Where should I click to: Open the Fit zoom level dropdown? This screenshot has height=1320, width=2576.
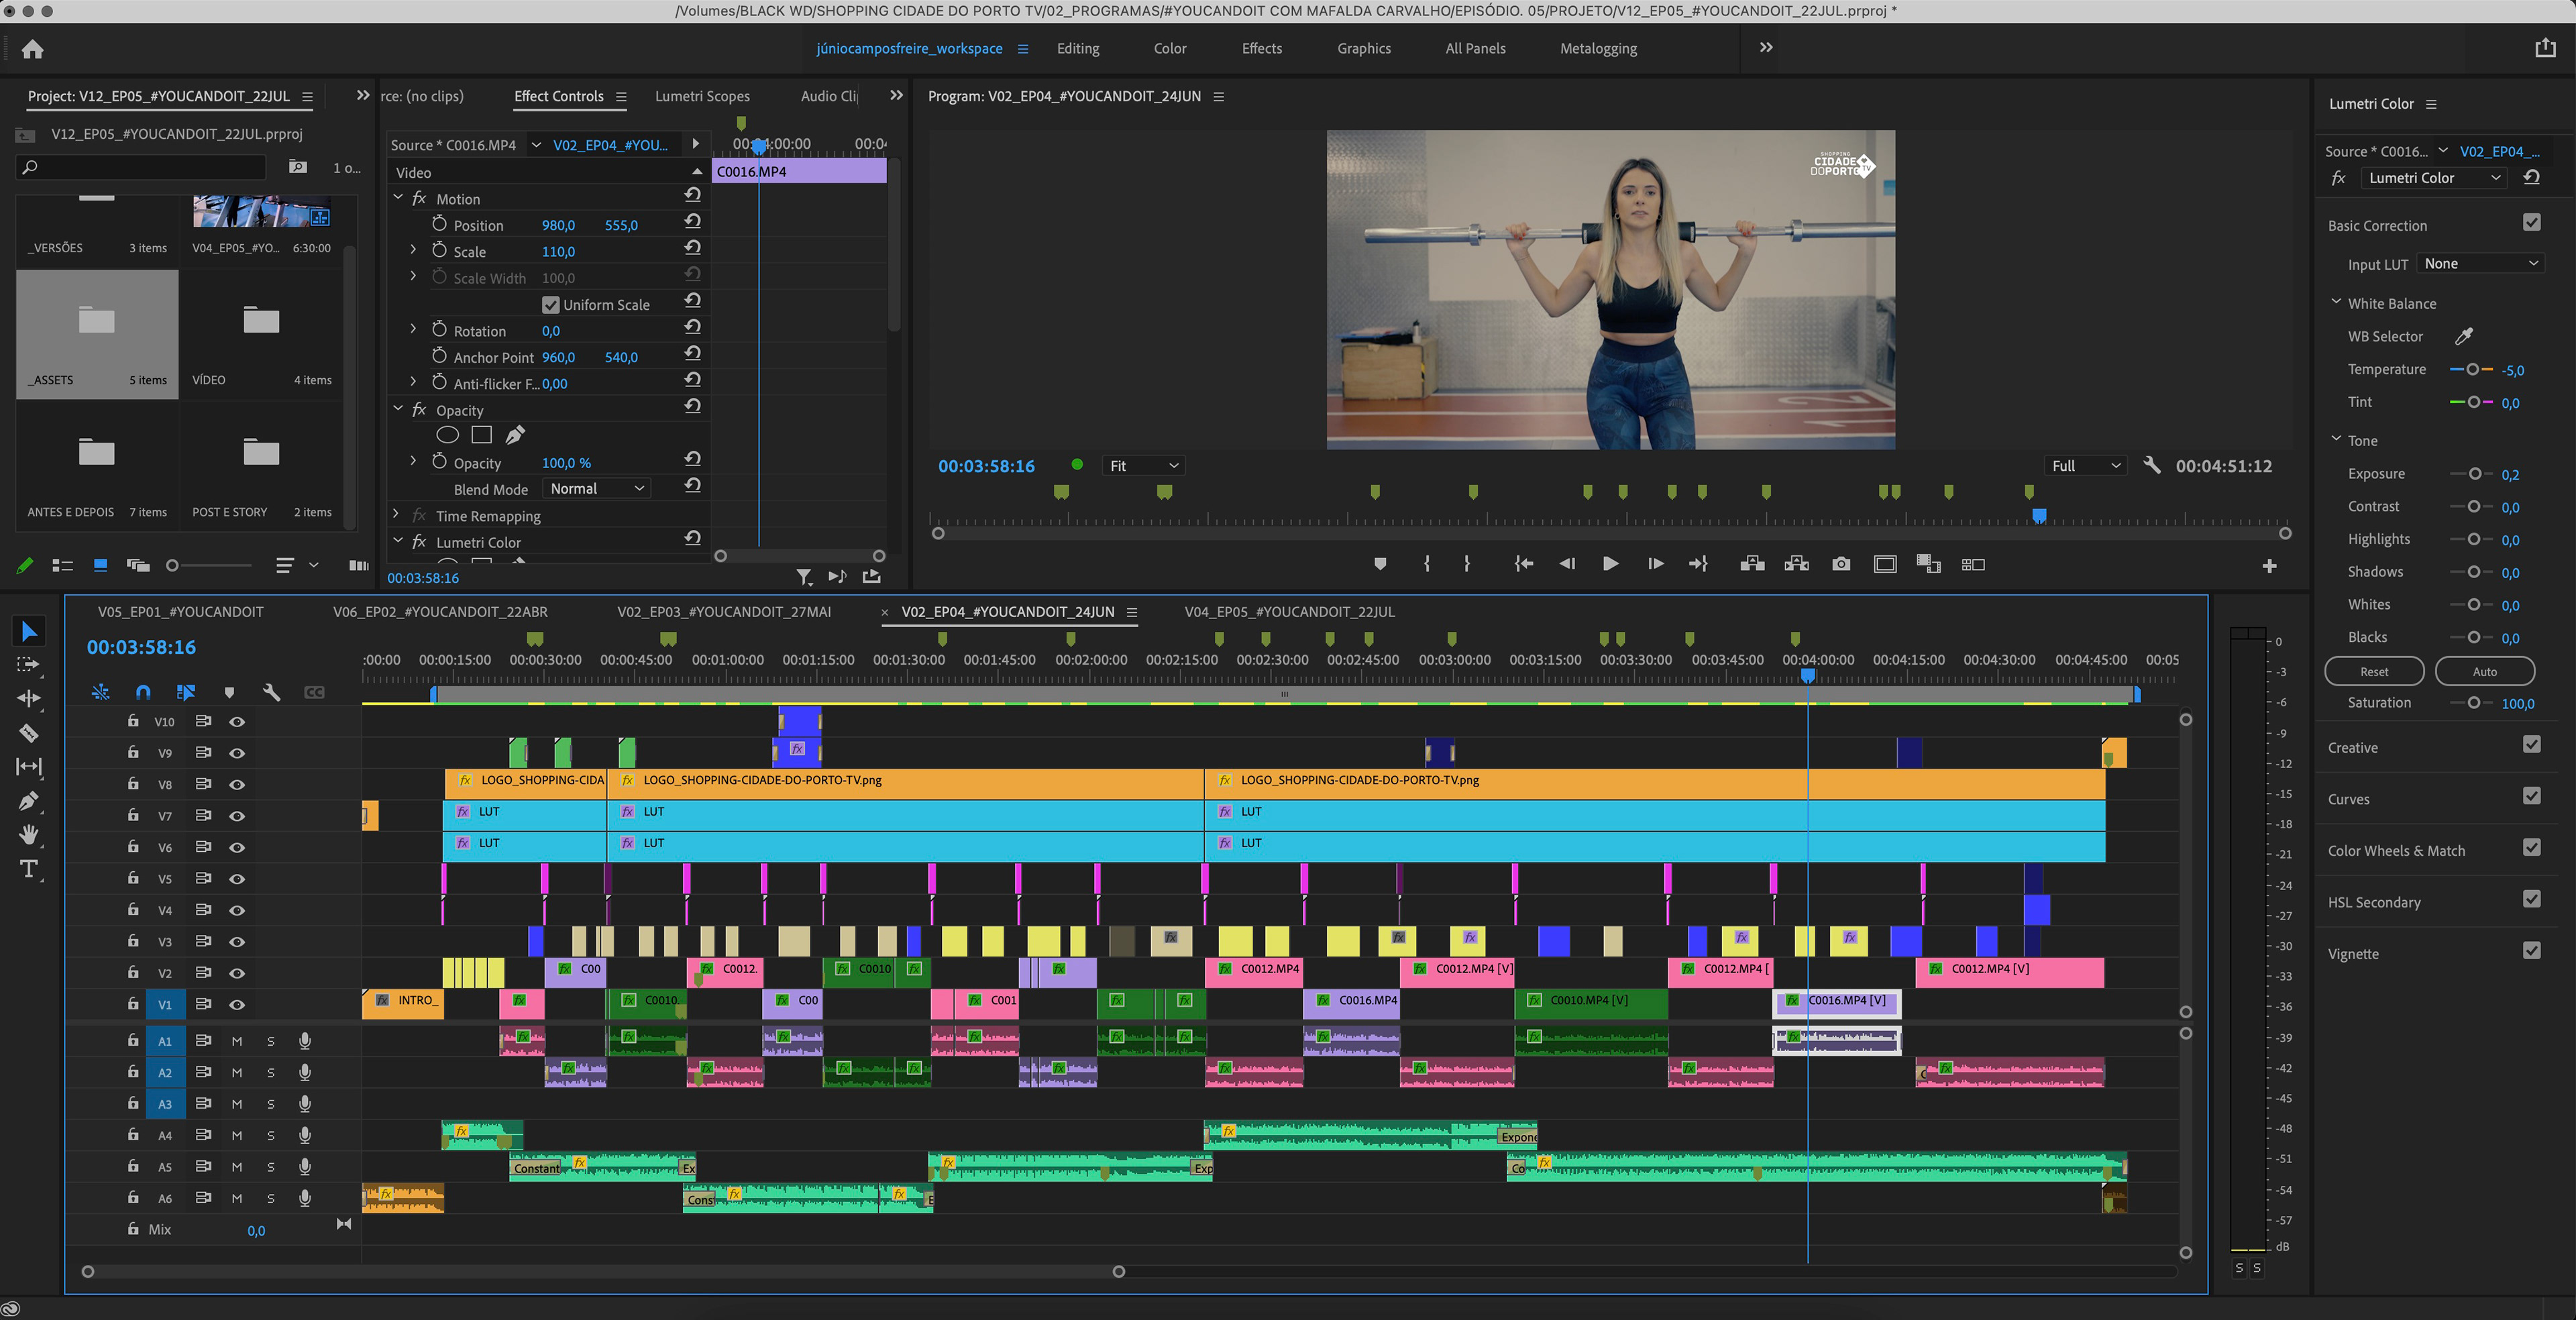pos(1144,466)
